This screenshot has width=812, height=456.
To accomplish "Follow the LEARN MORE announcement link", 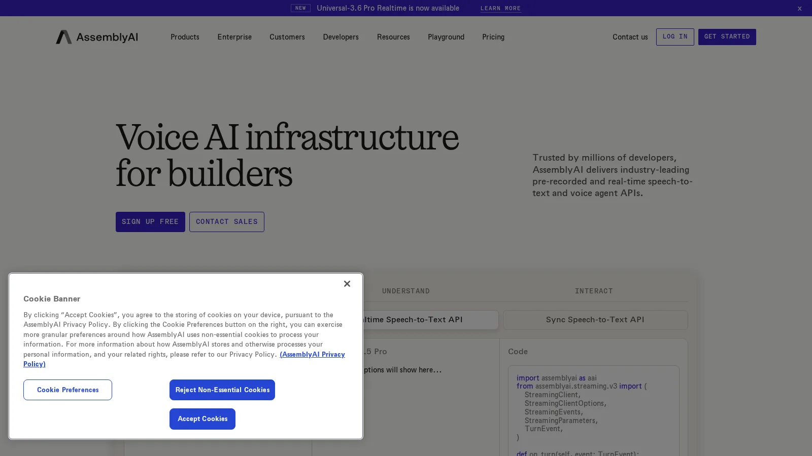I will (500, 8).
